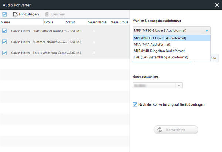
Task: Choose M4R Klingelton Audioformat option
Action: [x=172, y=51]
